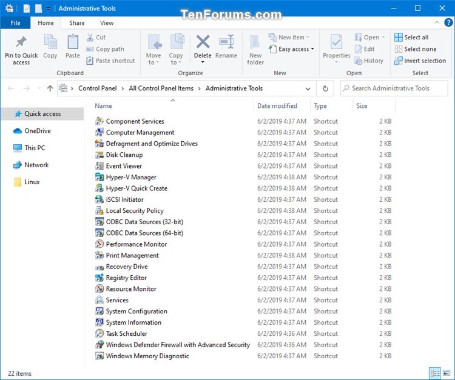Click the History button
Screen dimensions: 455x380
pyautogui.click(x=369, y=61)
